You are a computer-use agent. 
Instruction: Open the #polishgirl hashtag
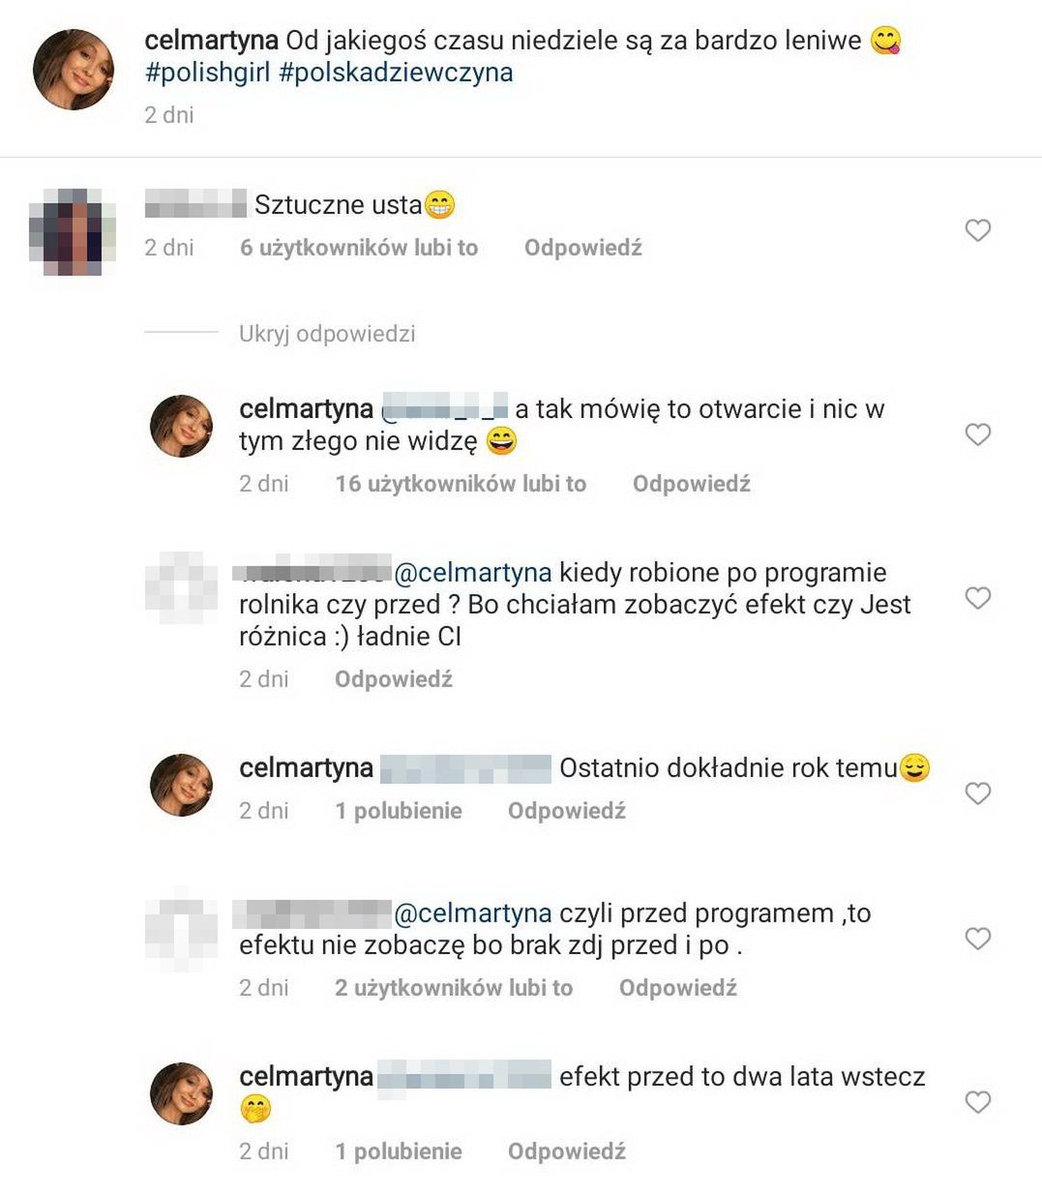pyautogui.click(x=207, y=73)
